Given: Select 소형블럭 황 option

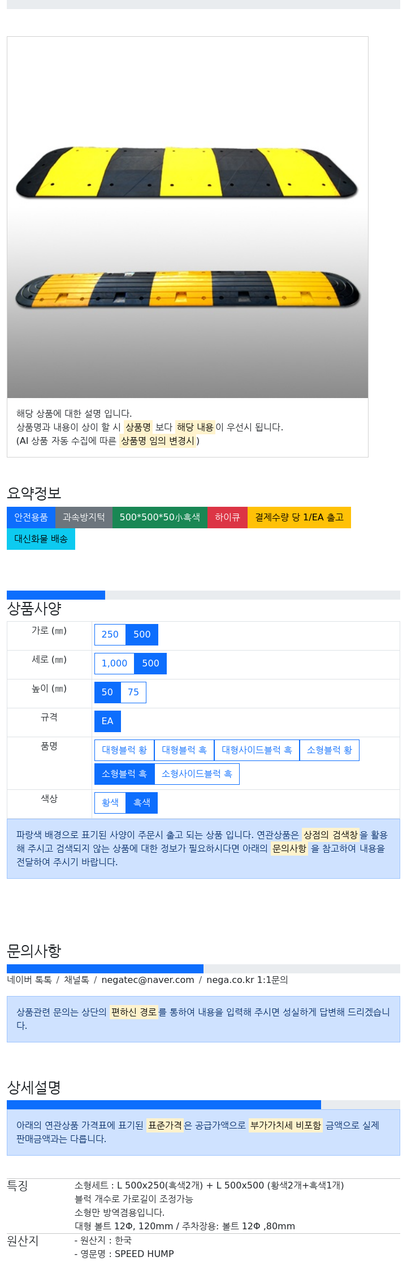Looking at the screenshot, I should (330, 750).
